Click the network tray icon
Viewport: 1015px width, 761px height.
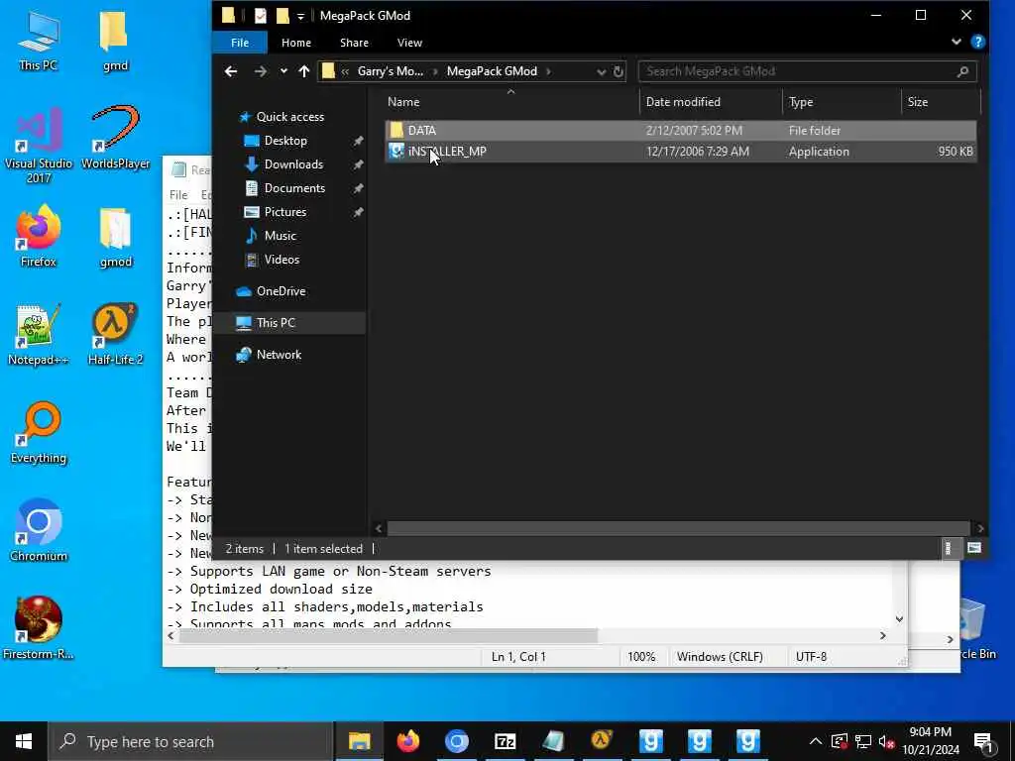pyautogui.click(x=863, y=741)
